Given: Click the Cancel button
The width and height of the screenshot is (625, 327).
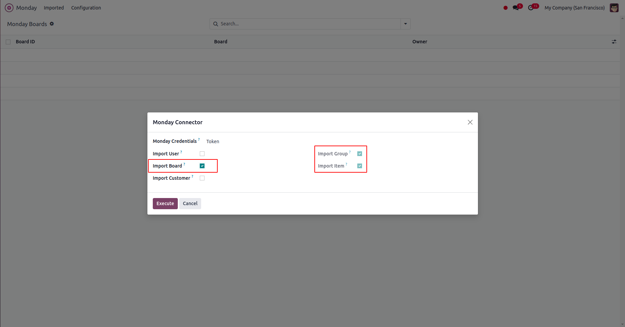Looking at the screenshot, I should tap(190, 203).
